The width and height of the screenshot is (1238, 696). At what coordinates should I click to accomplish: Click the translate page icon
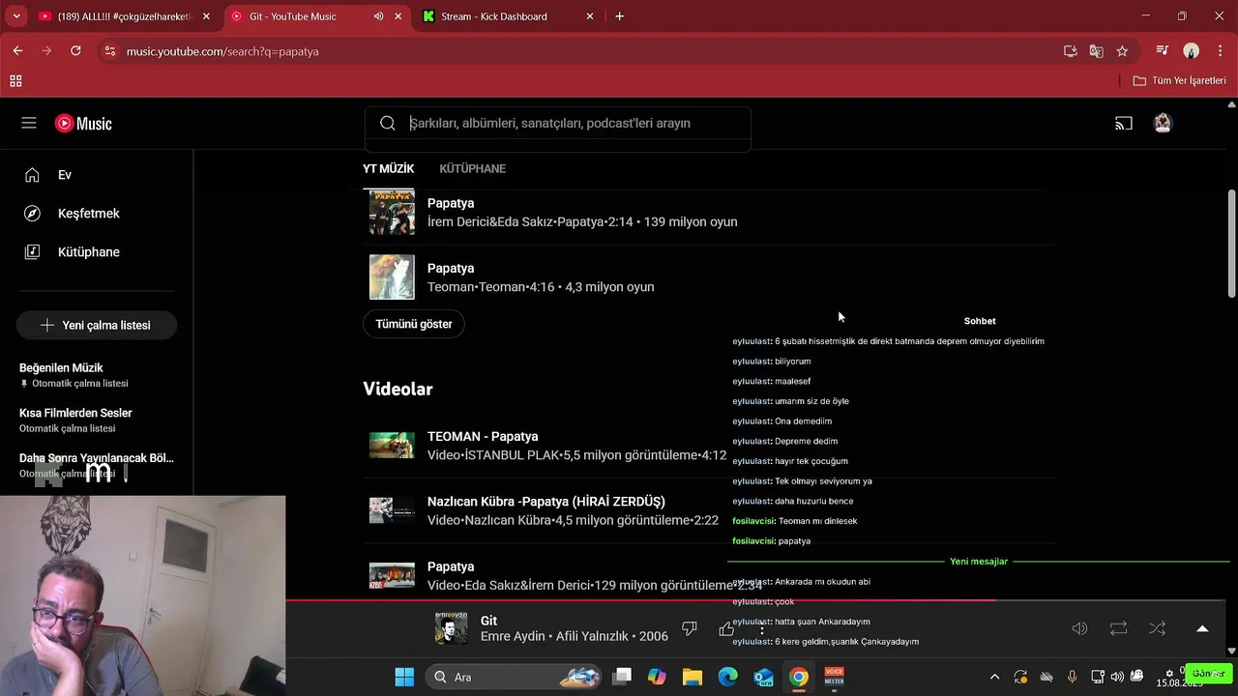pos(1096,51)
